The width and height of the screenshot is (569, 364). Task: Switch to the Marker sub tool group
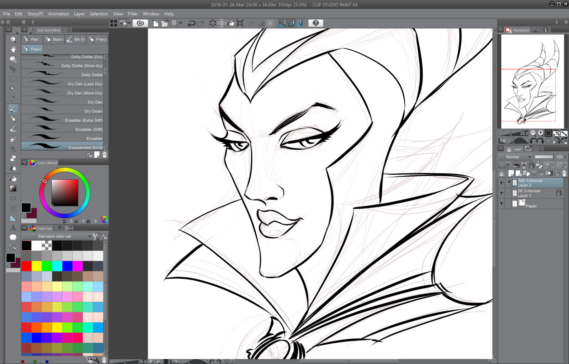(x=54, y=39)
